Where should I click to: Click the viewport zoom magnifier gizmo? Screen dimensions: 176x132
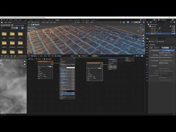click(143, 35)
